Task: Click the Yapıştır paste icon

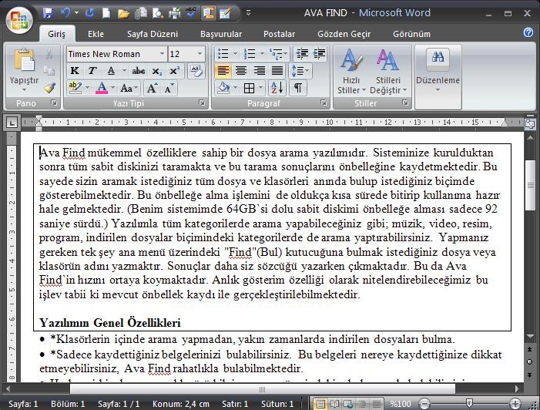Action: tap(24, 61)
